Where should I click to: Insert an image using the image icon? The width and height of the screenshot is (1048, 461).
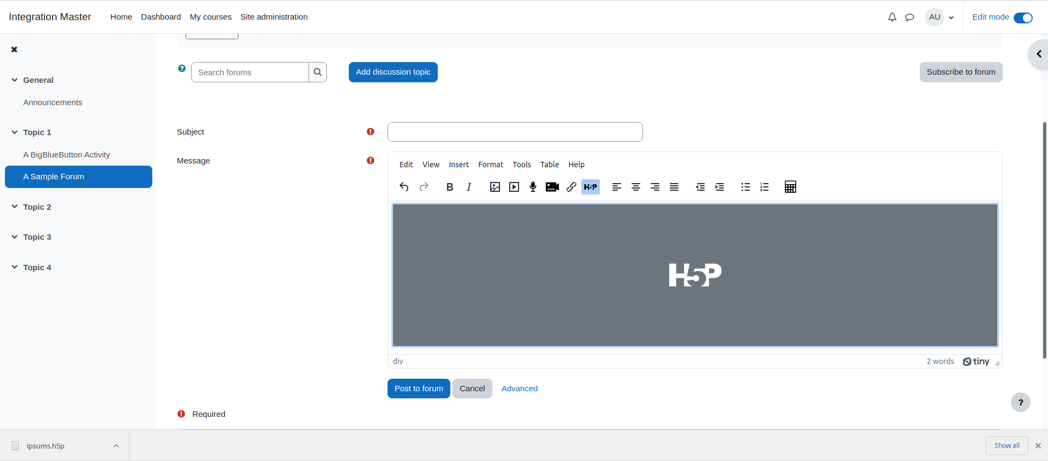coord(495,187)
